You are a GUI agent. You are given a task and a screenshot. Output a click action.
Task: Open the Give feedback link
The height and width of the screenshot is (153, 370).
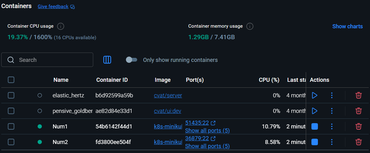tap(53, 7)
